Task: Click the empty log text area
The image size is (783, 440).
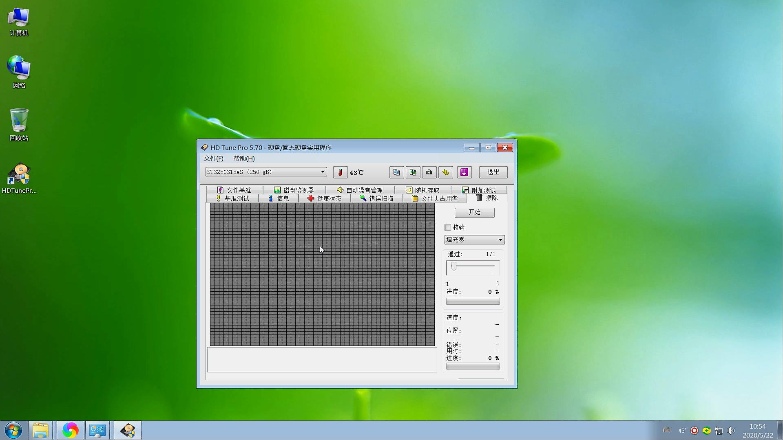Action: [x=322, y=359]
